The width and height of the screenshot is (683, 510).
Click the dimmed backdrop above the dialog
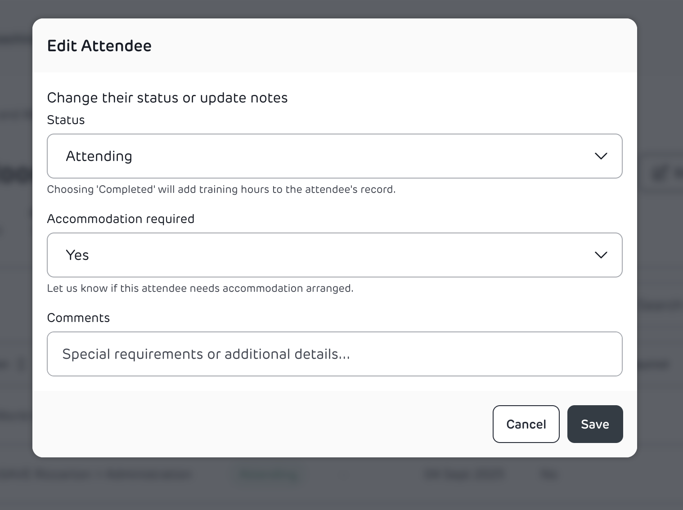click(341, 8)
